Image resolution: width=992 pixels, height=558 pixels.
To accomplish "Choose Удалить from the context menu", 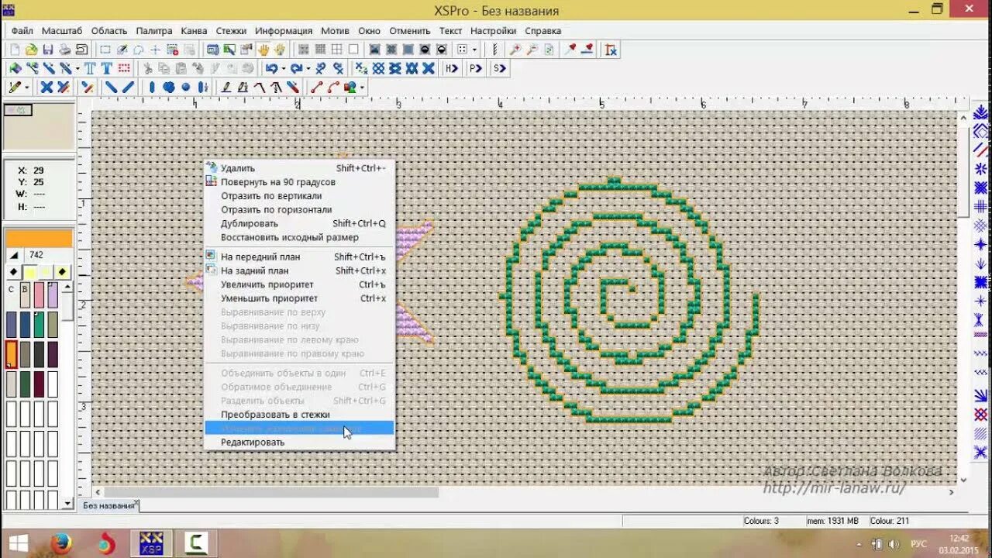I will coord(299,168).
